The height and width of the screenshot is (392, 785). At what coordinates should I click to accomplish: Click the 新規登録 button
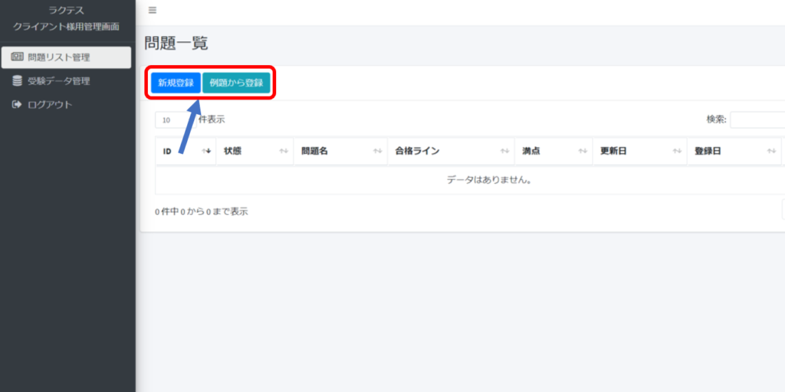pos(176,83)
